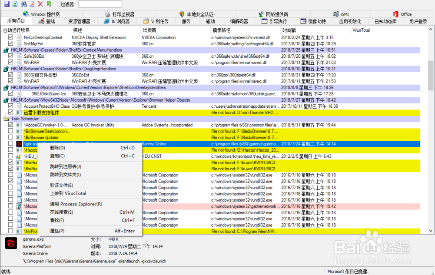
Task: Click the Garena logo in details pane
Action: click(x=11, y=243)
